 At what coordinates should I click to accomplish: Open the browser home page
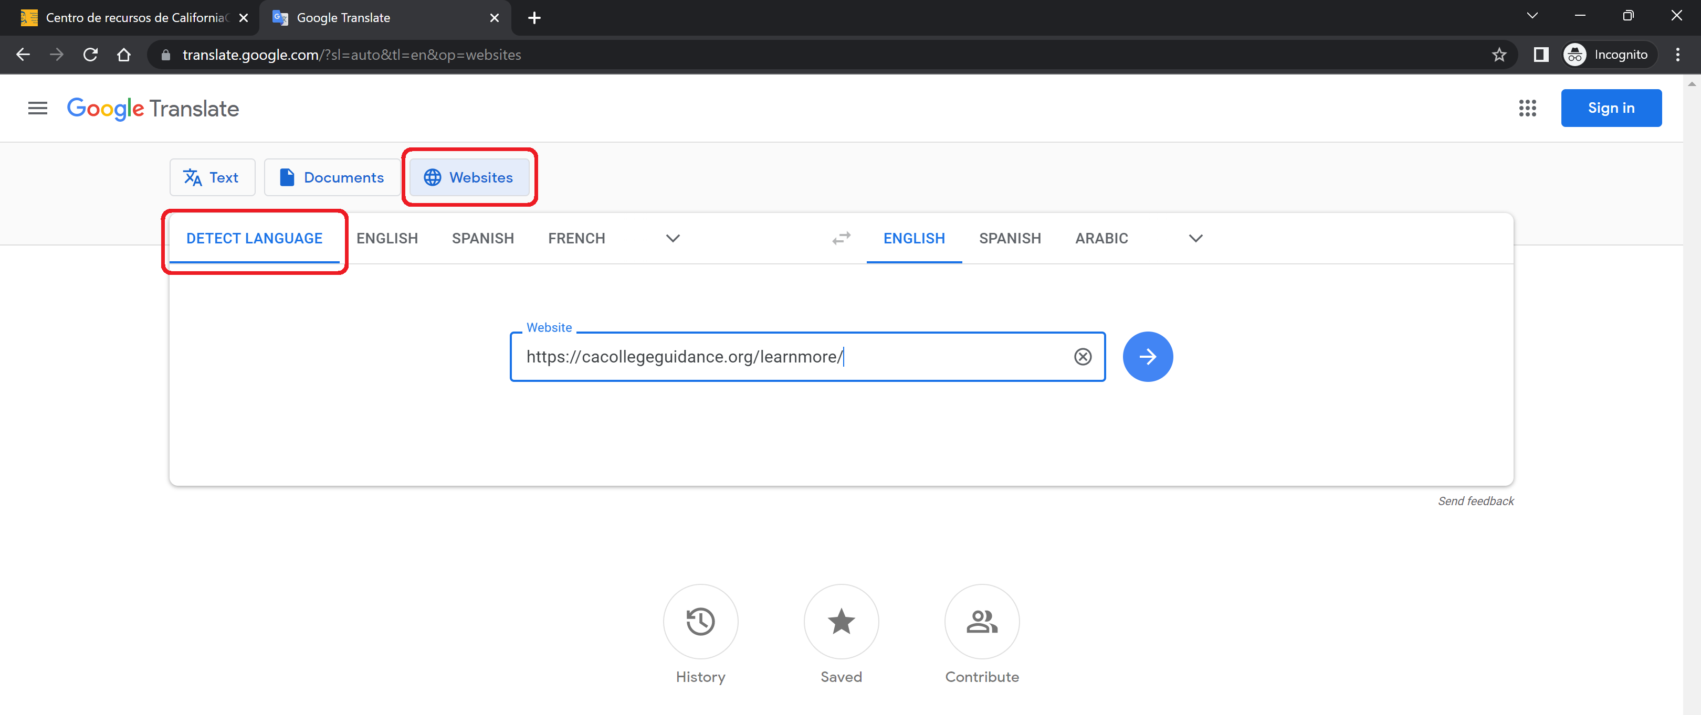(123, 55)
